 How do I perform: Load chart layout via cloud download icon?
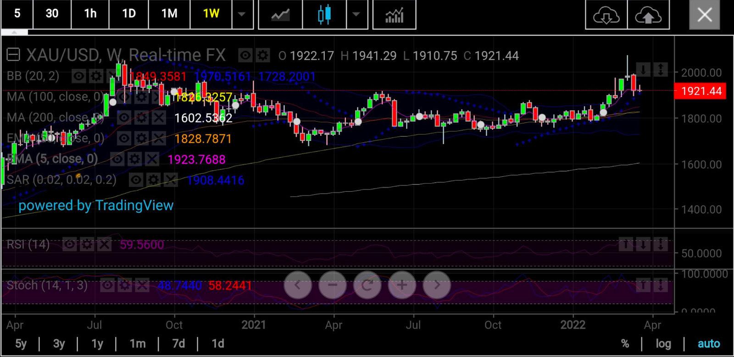coord(606,15)
